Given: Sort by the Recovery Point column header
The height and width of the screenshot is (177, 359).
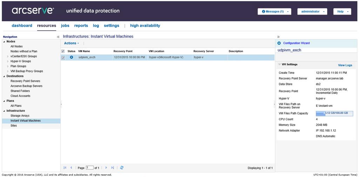Looking at the screenshot, I should pyautogui.click(x=123, y=51).
